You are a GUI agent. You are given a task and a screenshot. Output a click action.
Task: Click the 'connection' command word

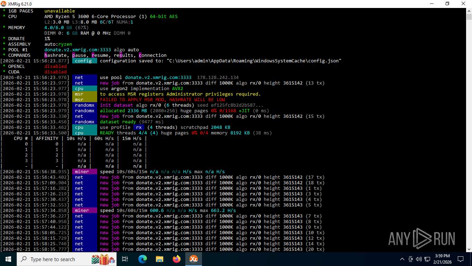pyautogui.click(x=153, y=55)
